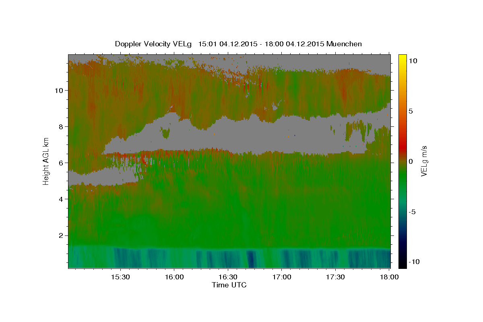The image size is (483, 322).
Task: Click the '17:00' time axis label
Action: point(282,277)
